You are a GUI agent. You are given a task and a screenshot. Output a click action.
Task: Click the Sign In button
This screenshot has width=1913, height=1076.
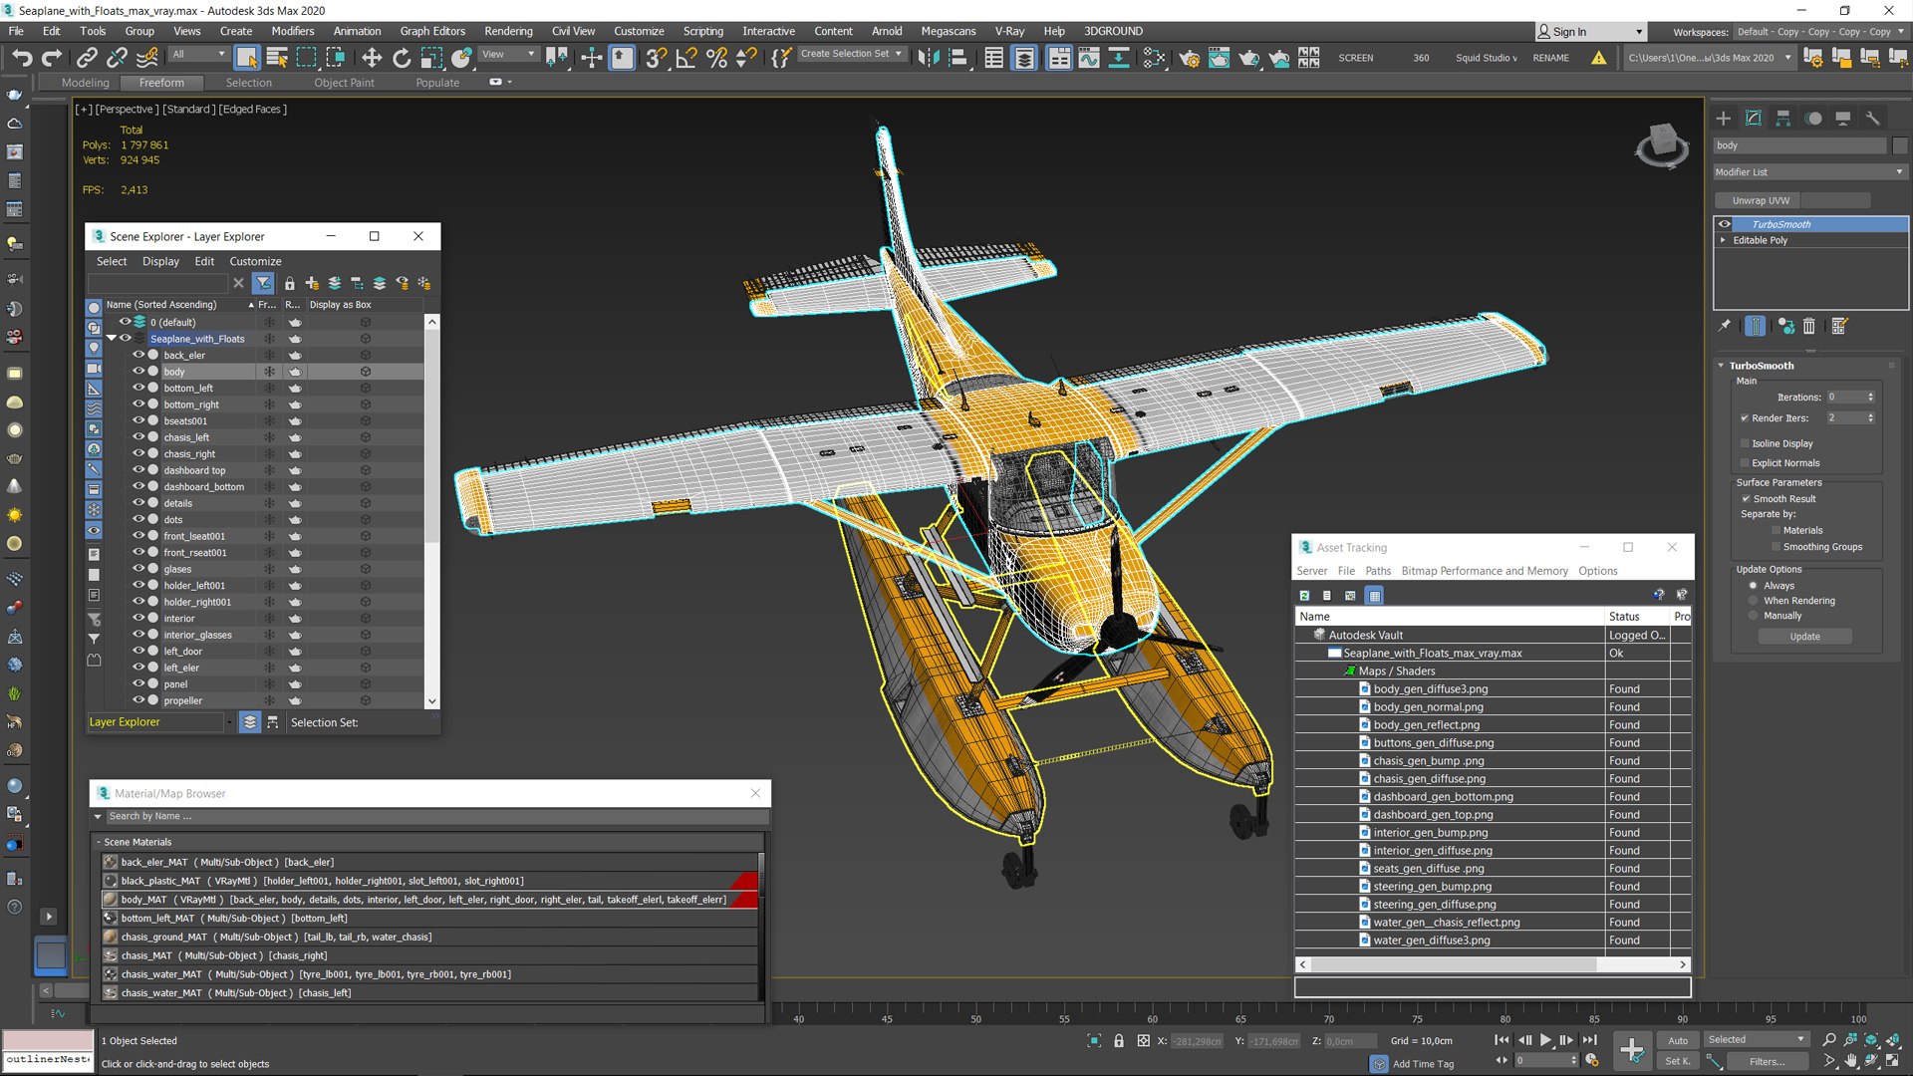coord(1590,32)
